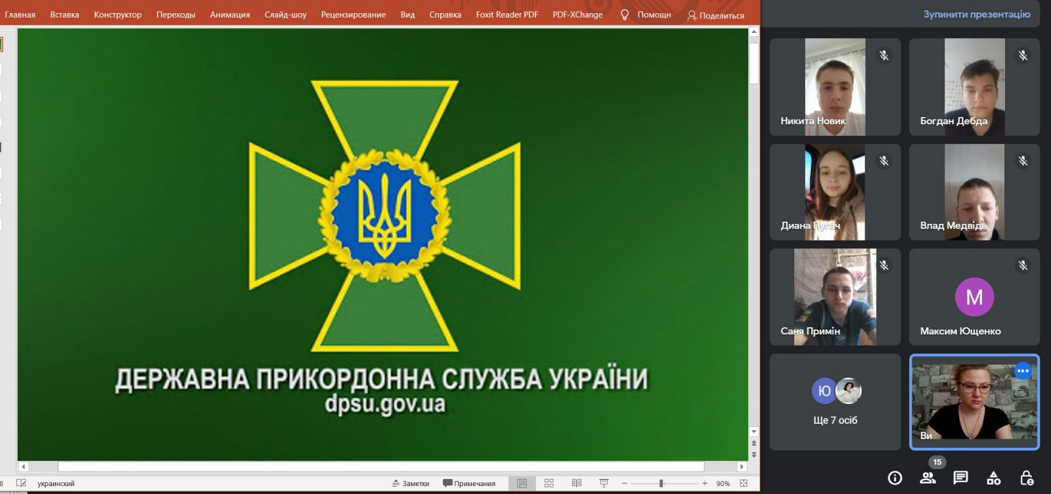The height and width of the screenshot is (494, 1051).
Task: Click muted mic icon on Саня Примін tile
Action: [884, 265]
